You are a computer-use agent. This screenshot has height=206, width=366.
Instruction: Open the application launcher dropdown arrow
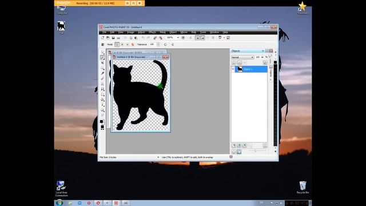point(224,38)
